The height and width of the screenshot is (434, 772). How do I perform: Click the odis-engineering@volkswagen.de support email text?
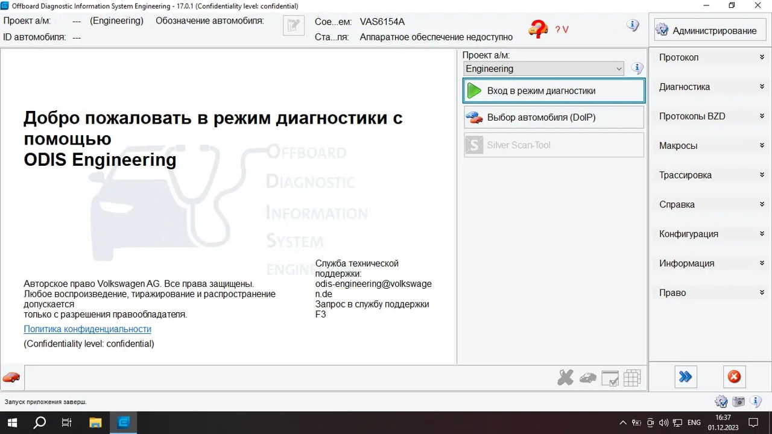[x=373, y=289]
